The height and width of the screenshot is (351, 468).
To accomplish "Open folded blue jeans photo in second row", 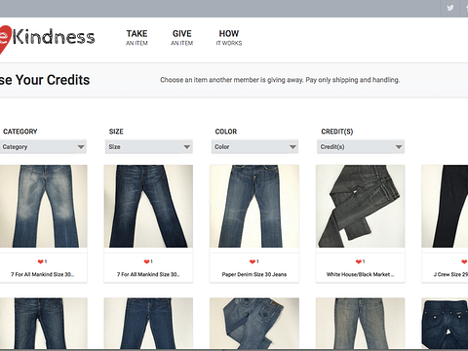I will 254,324.
